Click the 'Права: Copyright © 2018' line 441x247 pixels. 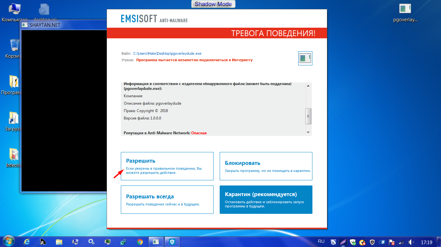(146, 111)
